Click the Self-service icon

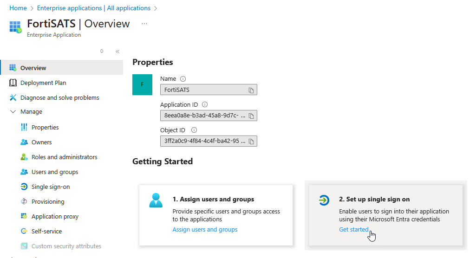tap(24, 231)
